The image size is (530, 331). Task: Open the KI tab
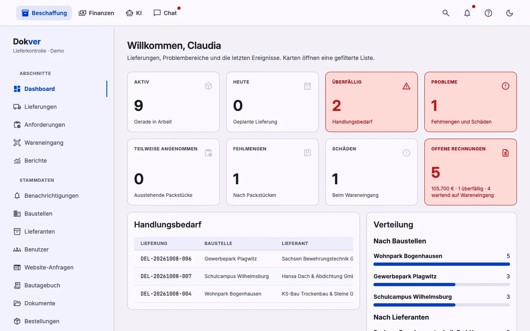pos(134,13)
